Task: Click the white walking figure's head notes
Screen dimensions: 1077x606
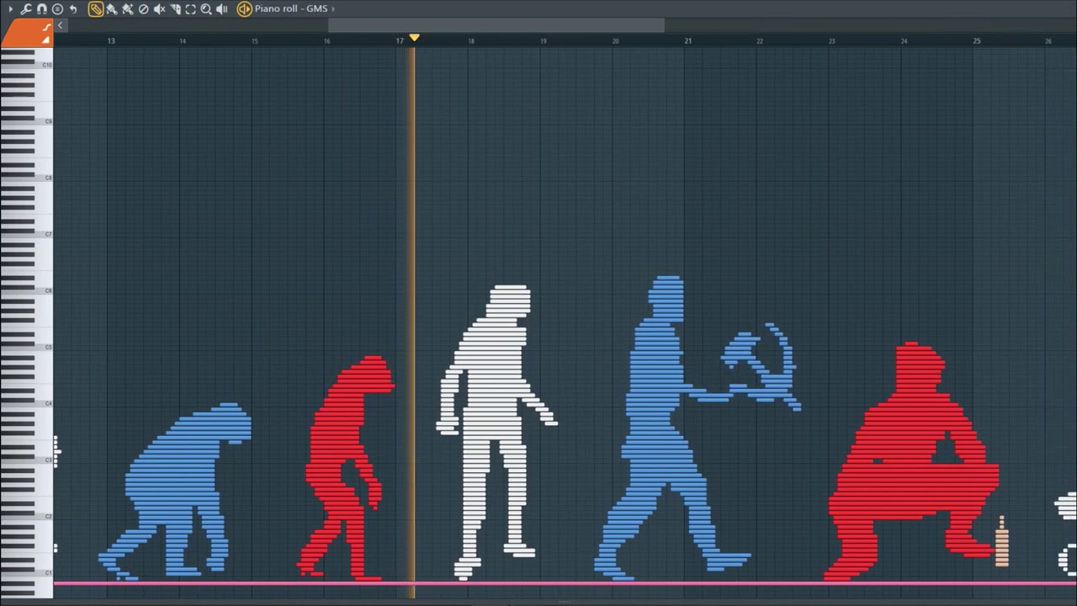Action: pyautogui.click(x=510, y=303)
